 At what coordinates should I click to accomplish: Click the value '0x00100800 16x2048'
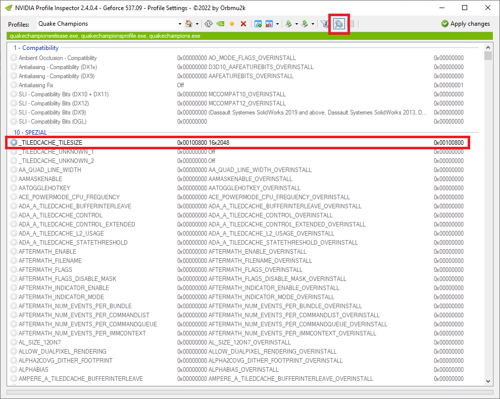click(x=203, y=143)
